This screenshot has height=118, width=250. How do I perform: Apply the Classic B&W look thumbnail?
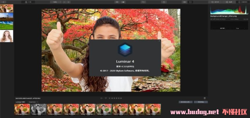click(38, 110)
